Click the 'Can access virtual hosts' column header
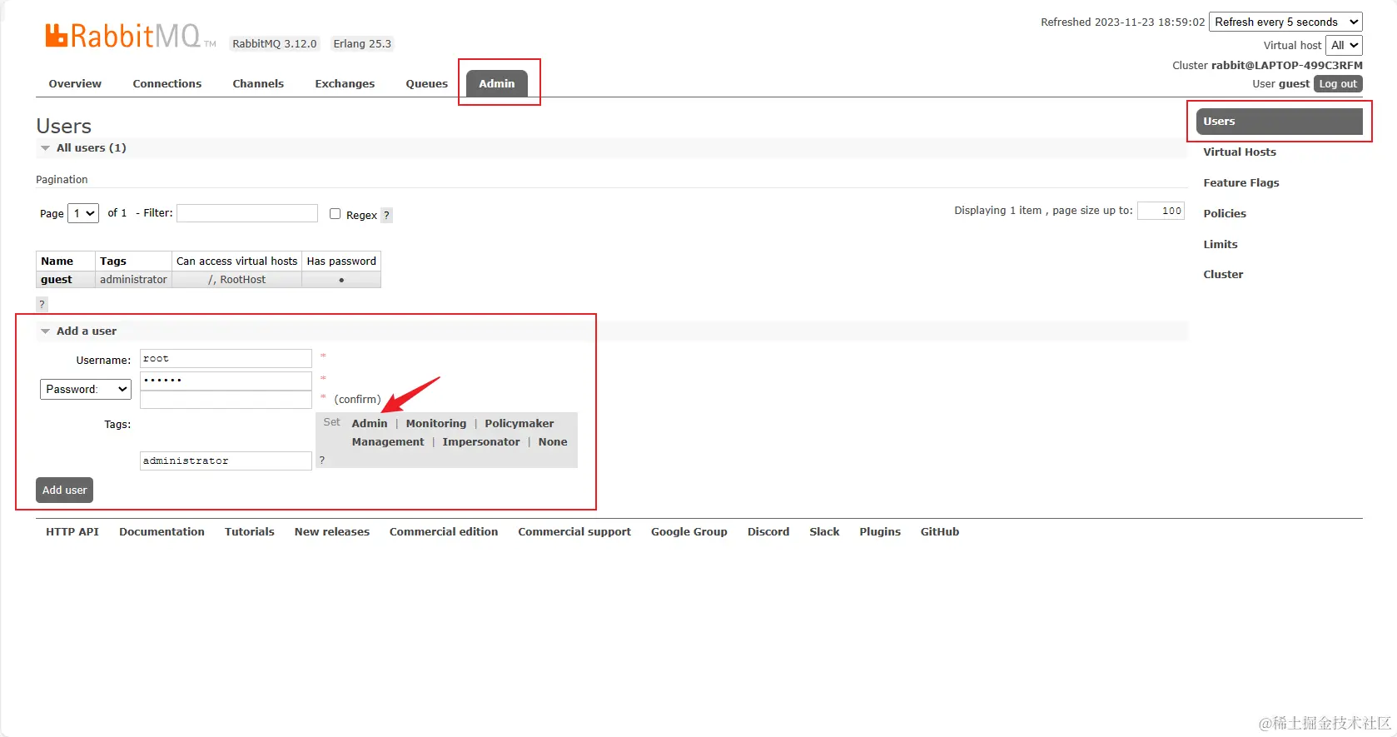This screenshot has width=1397, height=737. pos(236,261)
